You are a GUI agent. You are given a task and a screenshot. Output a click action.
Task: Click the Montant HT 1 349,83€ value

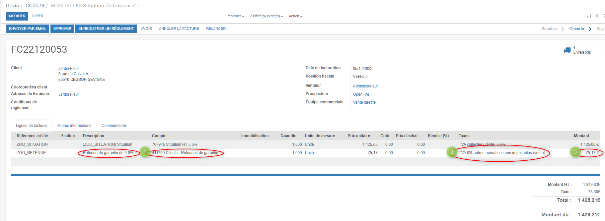(591, 185)
